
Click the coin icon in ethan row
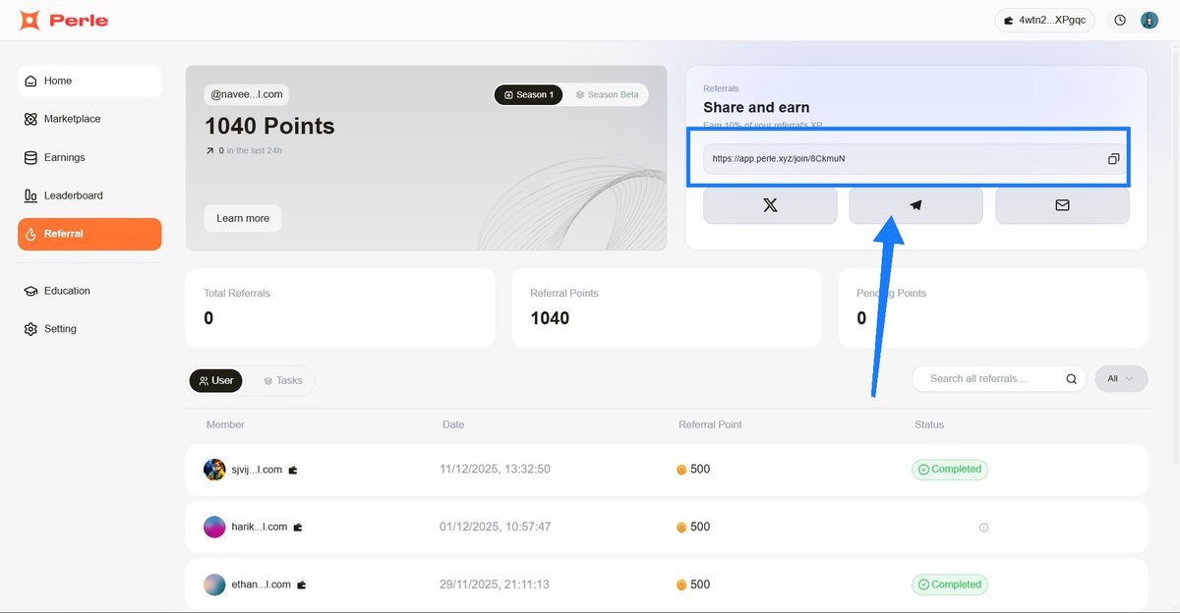(x=681, y=585)
